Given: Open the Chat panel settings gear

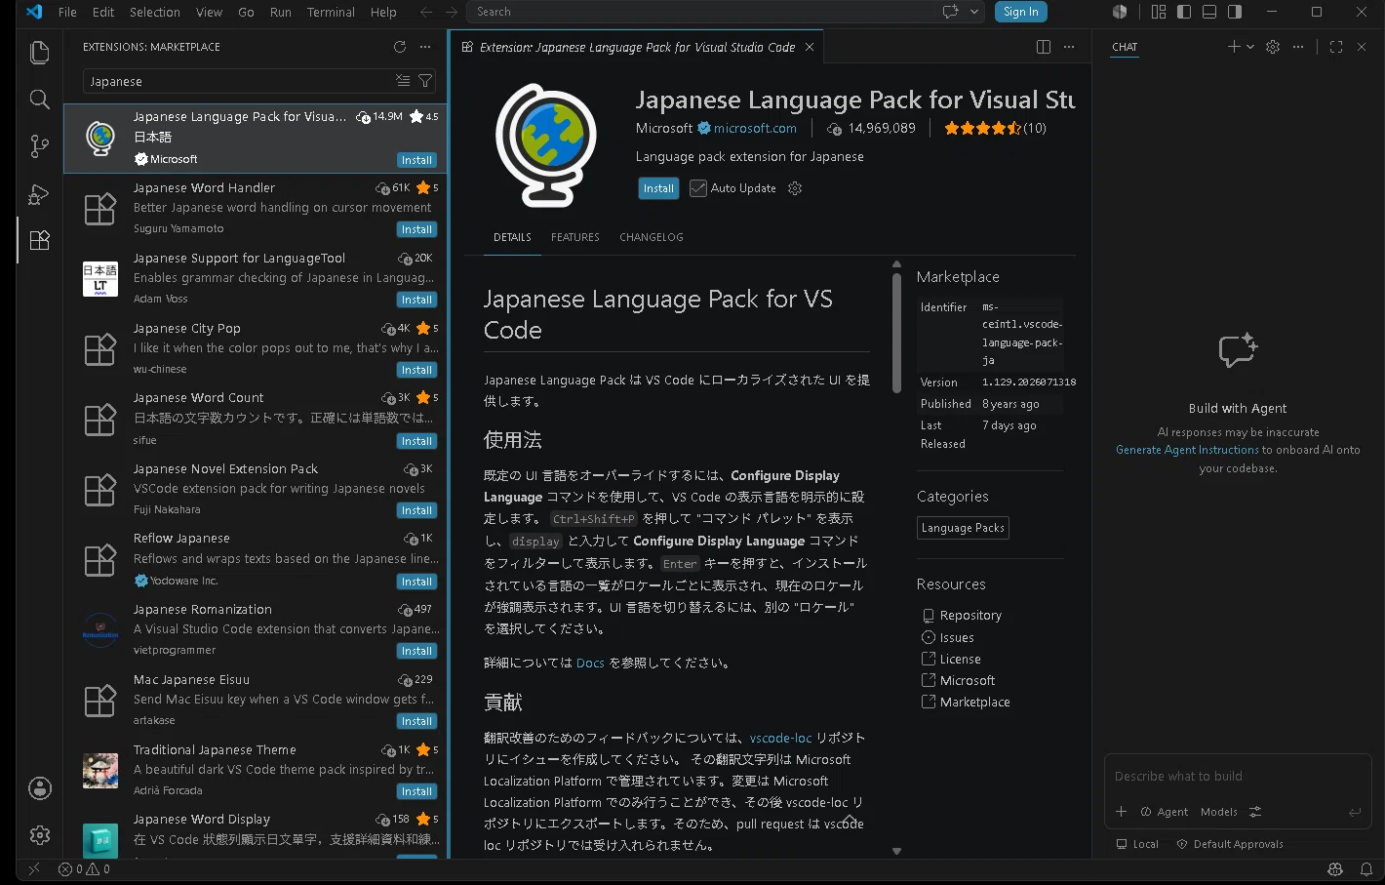Looking at the screenshot, I should (x=1273, y=47).
